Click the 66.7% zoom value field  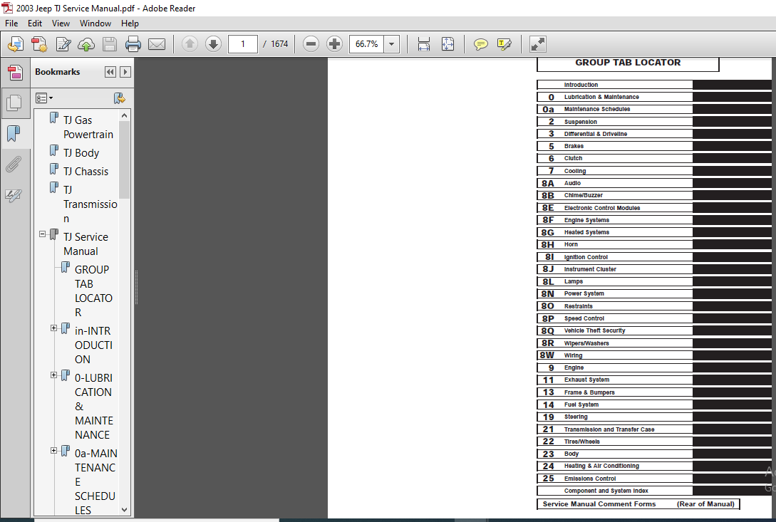[x=367, y=44]
